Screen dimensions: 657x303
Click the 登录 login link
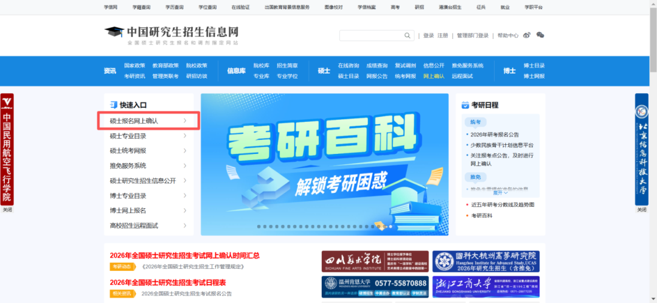[429, 36]
